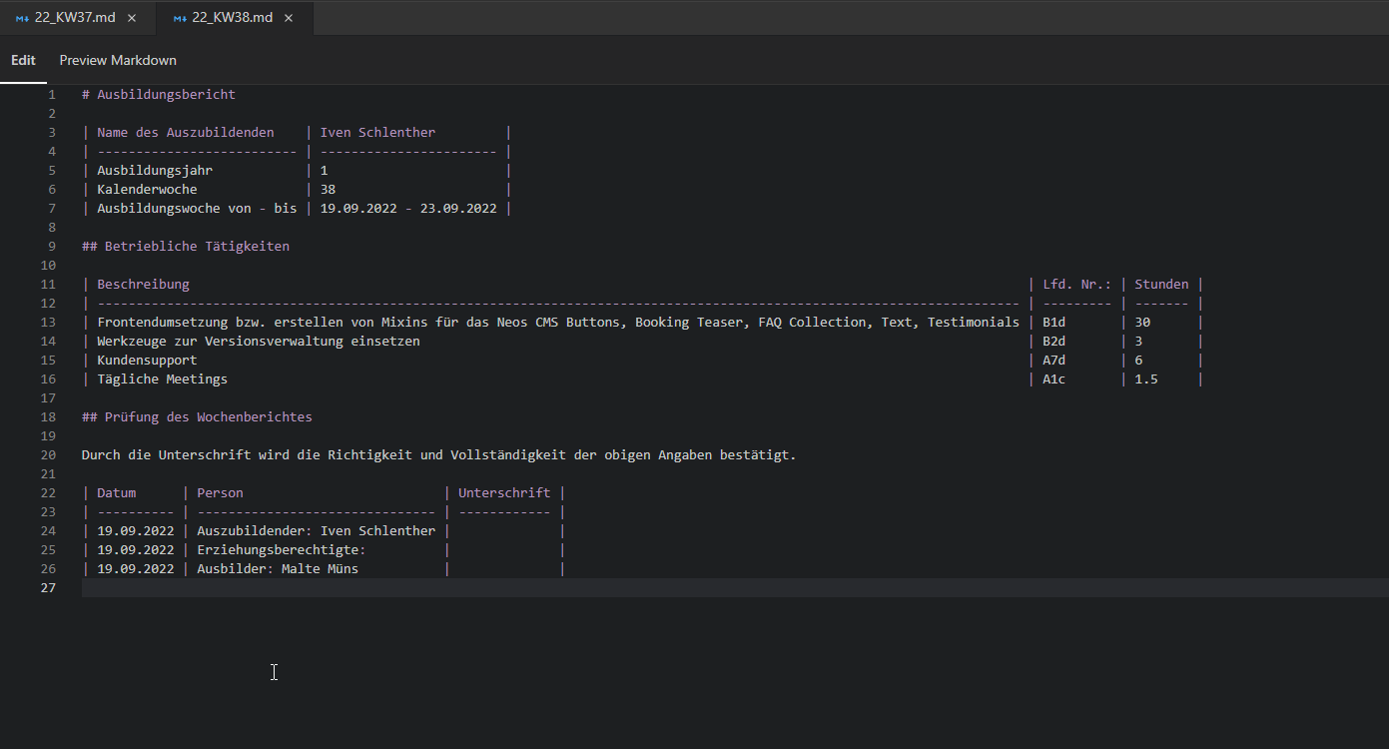Click line number 13 in the gutter
The image size is (1389, 749).
point(48,323)
